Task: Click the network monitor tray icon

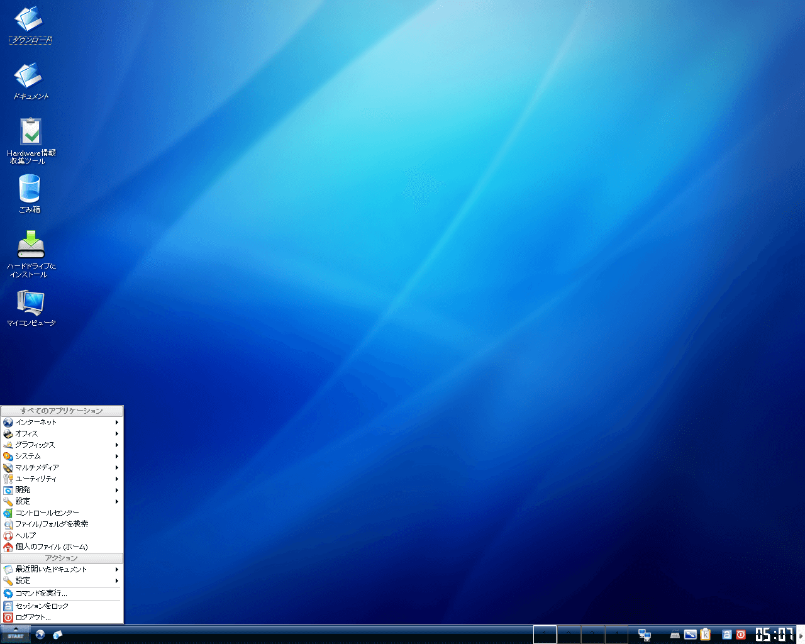Action: [x=644, y=635]
